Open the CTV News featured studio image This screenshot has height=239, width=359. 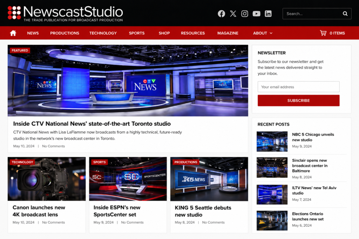pyautogui.click(x=128, y=80)
